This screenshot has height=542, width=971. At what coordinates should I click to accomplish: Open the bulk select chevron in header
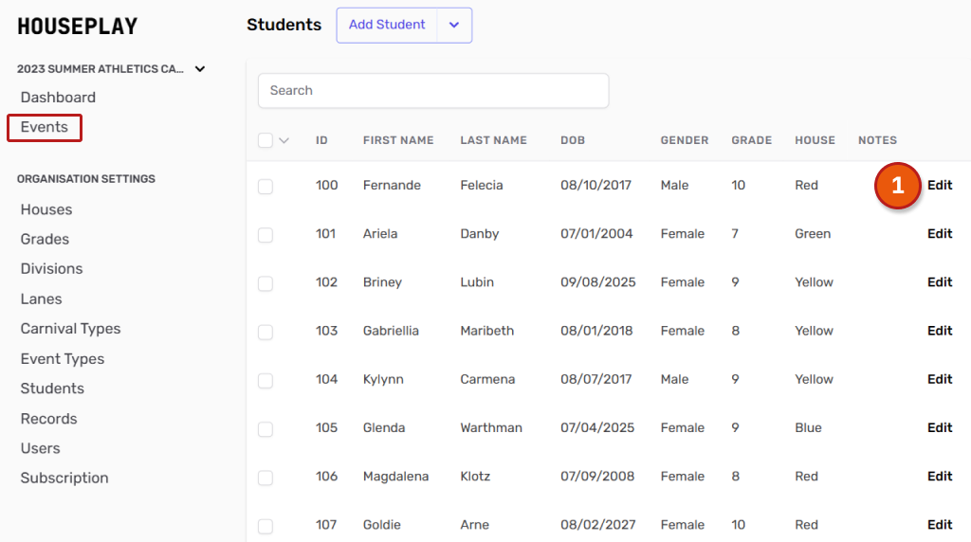pos(284,141)
